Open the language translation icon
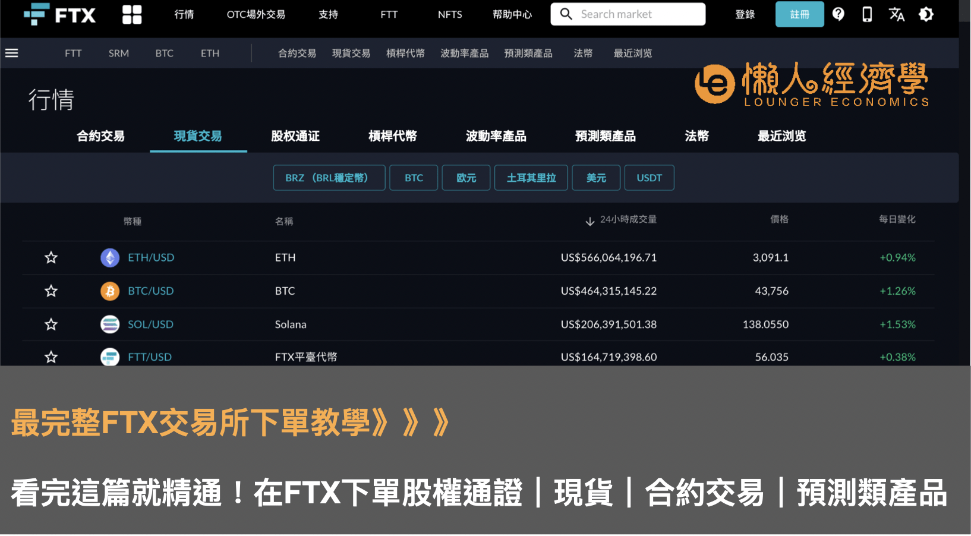 [x=896, y=14]
